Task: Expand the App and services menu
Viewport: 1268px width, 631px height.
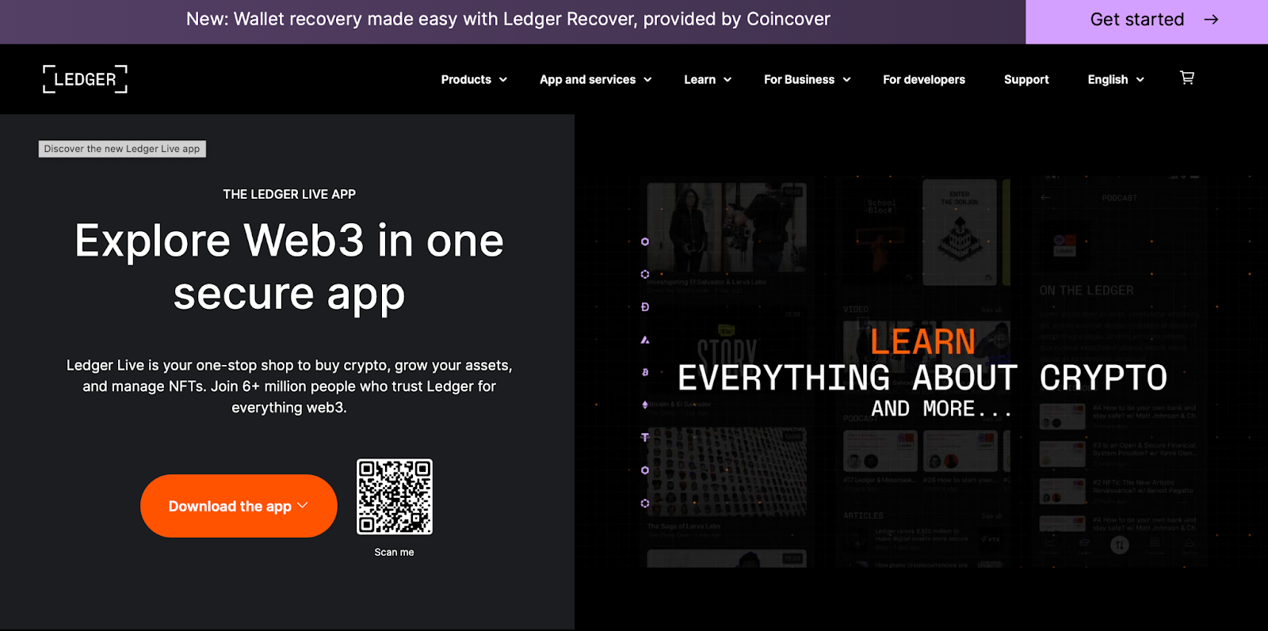Action: click(596, 79)
